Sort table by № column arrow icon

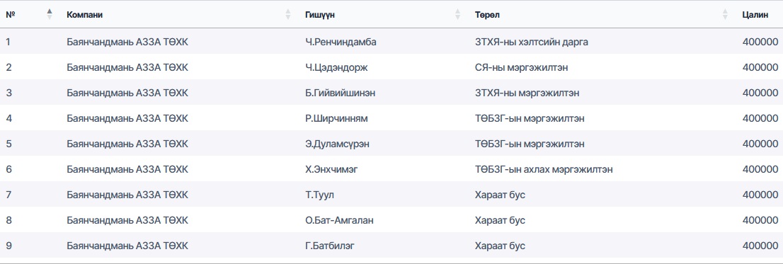(x=50, y=14)
